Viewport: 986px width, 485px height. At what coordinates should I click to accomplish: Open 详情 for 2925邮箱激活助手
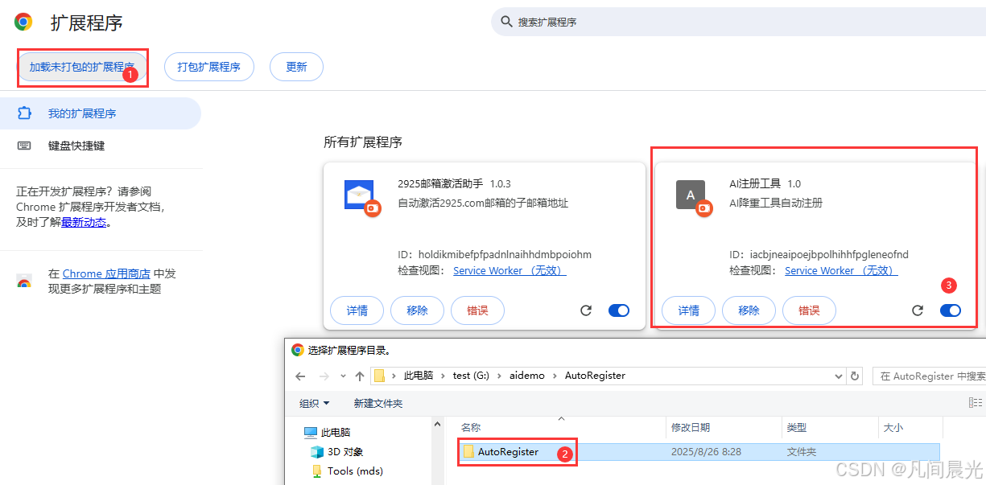pyautogui.click(x=357, y=310)
